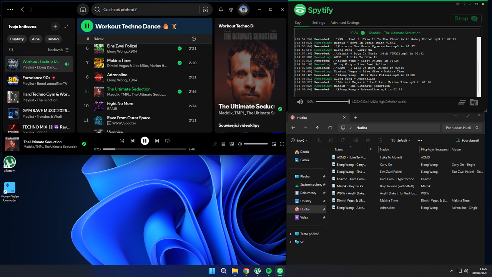
Task: Open Explorer toolbar more options ellipsis
Action: (420, 140)
